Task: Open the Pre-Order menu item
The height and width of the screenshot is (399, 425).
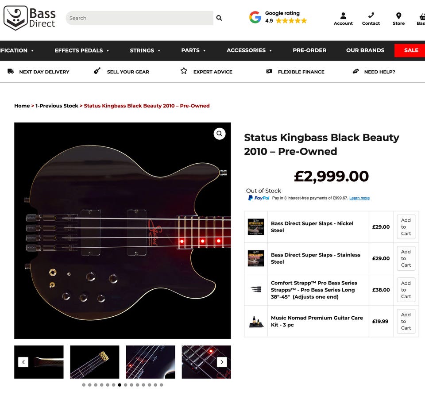Action: point(309,50)
